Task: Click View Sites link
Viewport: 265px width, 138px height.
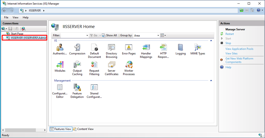Action: [x=231, y=53]
